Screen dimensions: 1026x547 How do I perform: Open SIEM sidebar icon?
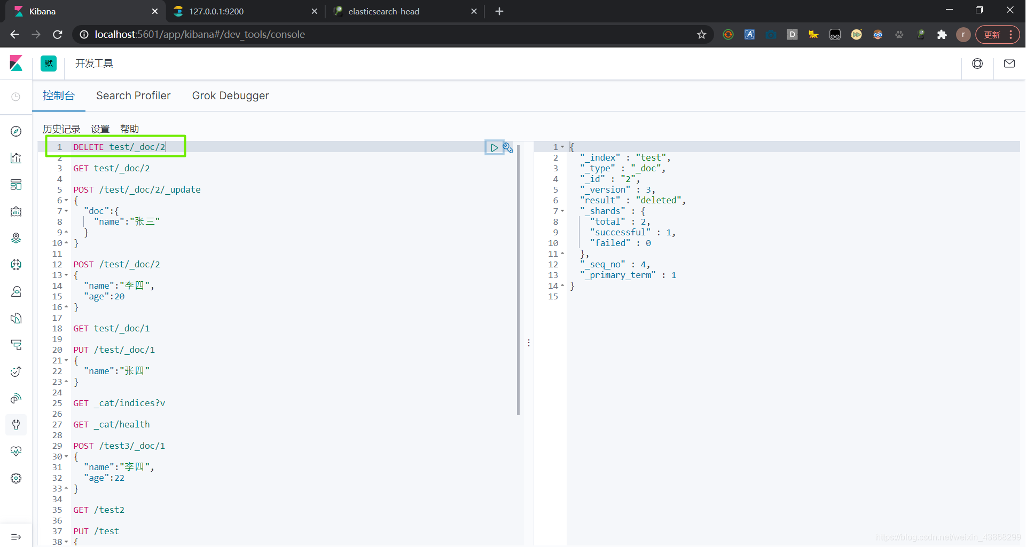point(16,398)
